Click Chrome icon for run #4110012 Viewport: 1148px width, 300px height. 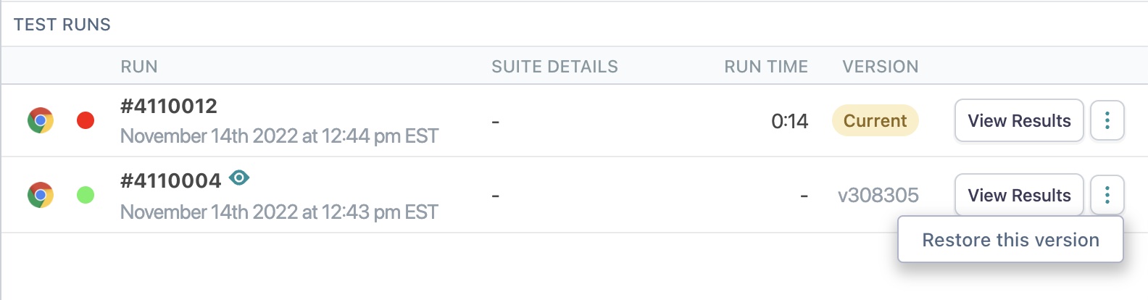coord(41,120)
